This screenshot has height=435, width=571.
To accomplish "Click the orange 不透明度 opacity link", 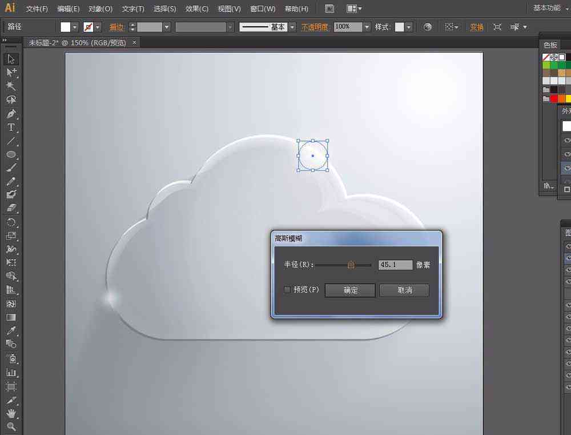I will 315,27.
